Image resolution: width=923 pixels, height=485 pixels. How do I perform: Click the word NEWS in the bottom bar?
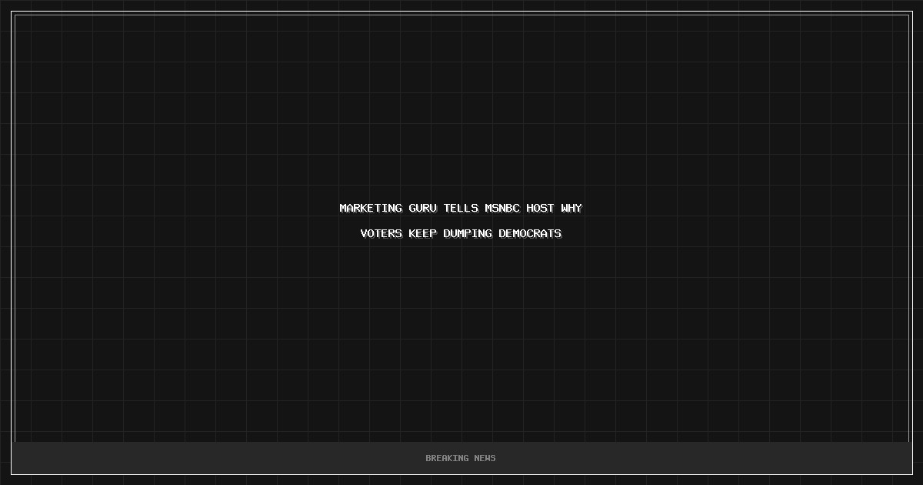point(485,458)
